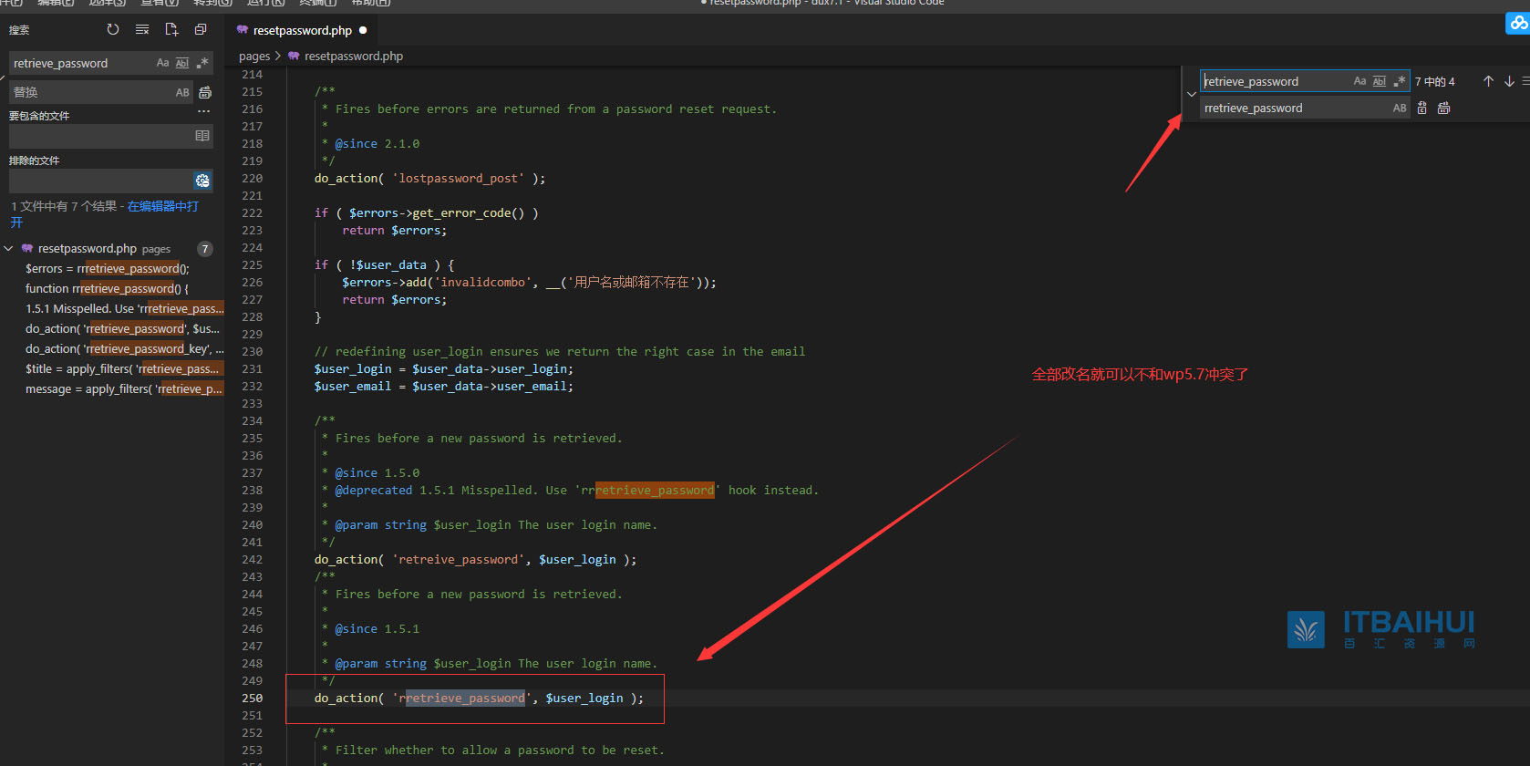Viewport: 1530px width, 766px height.
Task: Select result 'function rrretrieve_password() {'
Action: tap(107, 288)
